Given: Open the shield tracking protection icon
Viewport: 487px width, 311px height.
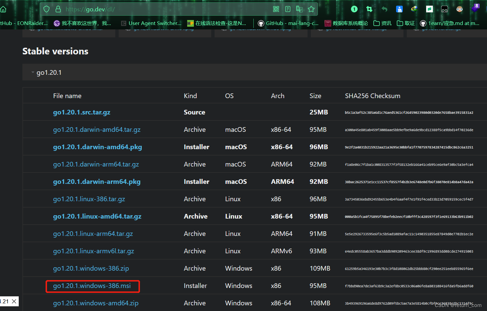Looking at the screenshot, I should click(x=46, y=9).
